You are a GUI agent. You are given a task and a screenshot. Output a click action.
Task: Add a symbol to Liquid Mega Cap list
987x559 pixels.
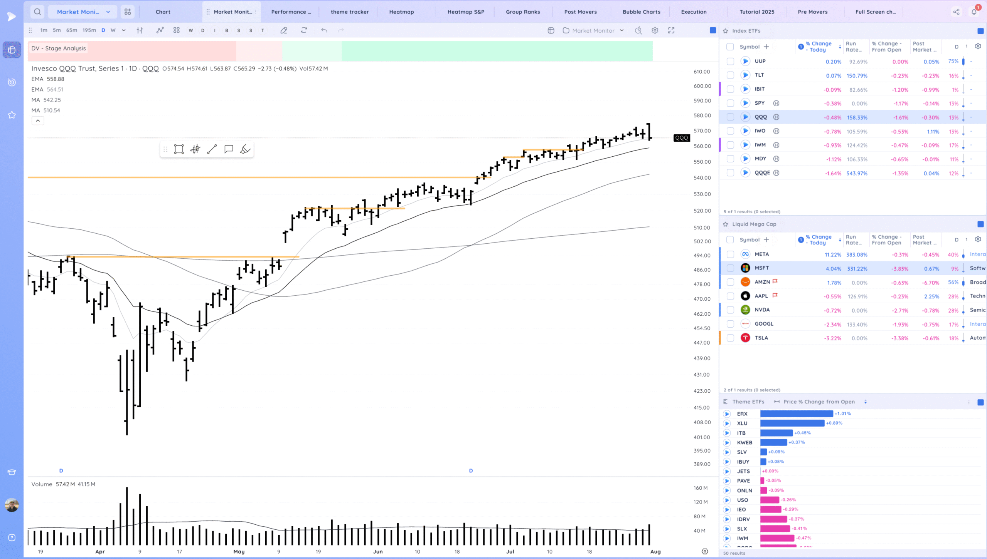[x=766, y=239]
